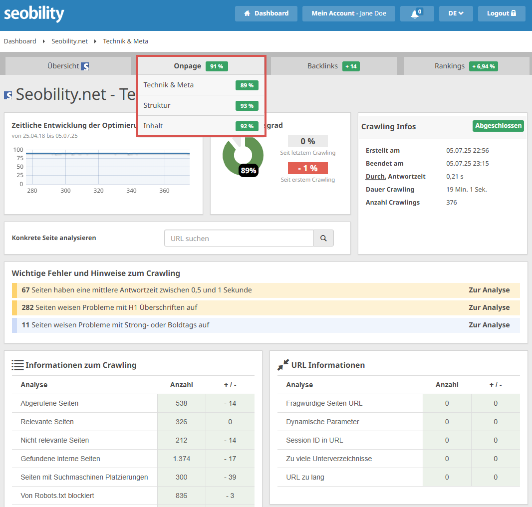Open the notification bell icon
The image size is (532, 507).
point(417,13)
